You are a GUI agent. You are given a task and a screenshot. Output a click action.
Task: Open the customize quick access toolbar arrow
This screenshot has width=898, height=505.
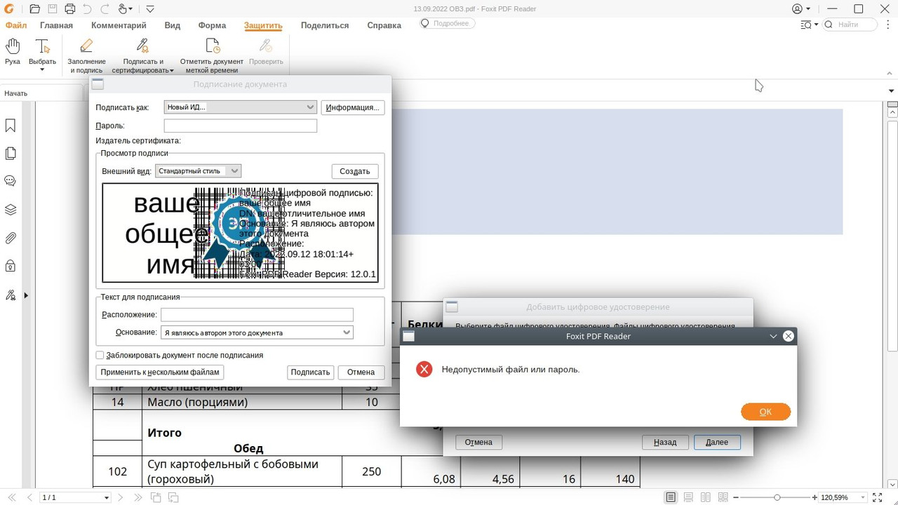click(150, 9)
